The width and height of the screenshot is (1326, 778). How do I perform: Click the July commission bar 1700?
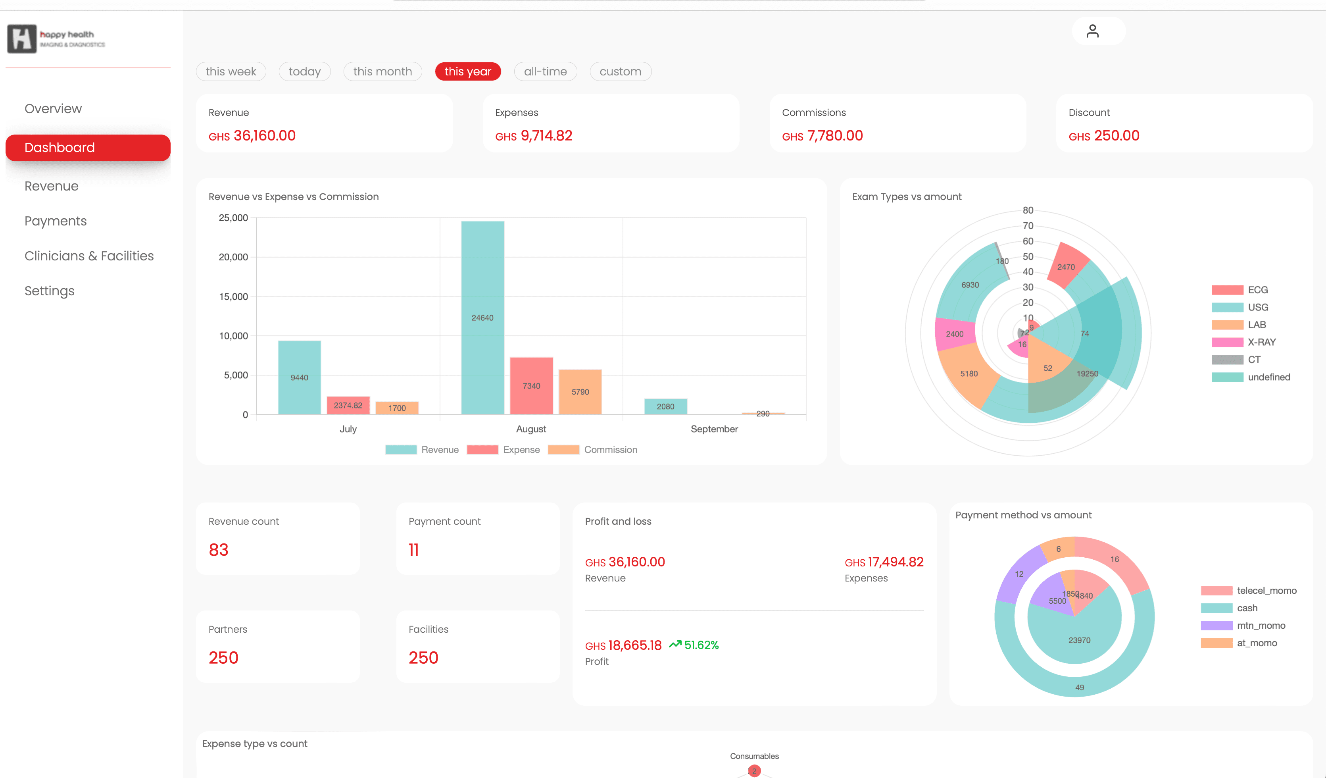pyautogui.click(x=397, y=408)
